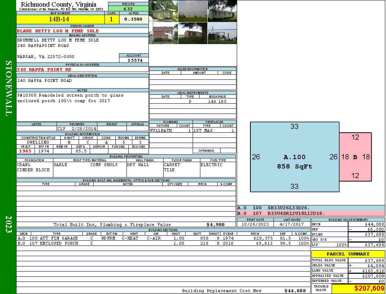The height and width of the screenshot is (294, 386).
Task: Click the yellow PARCEL SUMMARY header
Action: [x=348, y=254]
